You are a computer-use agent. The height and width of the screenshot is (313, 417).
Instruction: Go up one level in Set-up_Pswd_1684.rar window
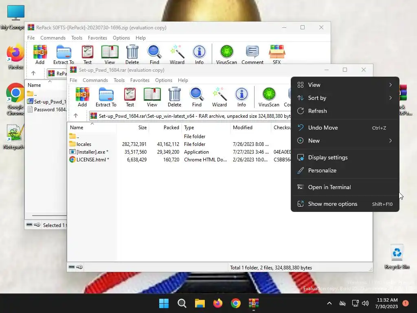tap(76, 115)
